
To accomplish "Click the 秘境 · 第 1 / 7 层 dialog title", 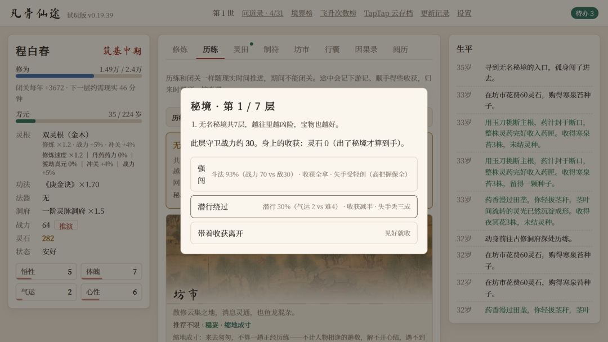I will click(x=233, y=106).
